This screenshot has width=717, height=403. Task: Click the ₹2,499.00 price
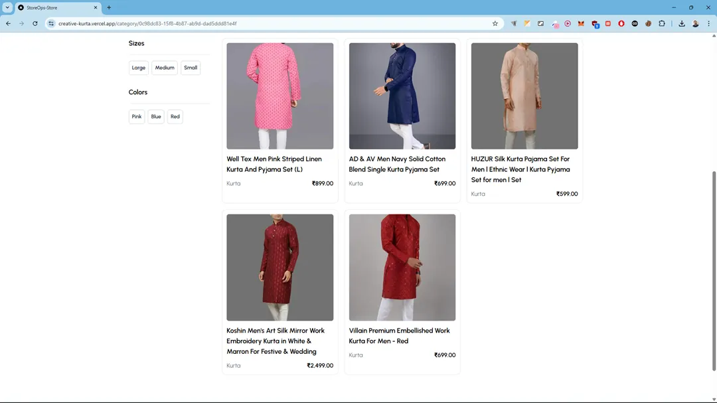pos(320,366)
